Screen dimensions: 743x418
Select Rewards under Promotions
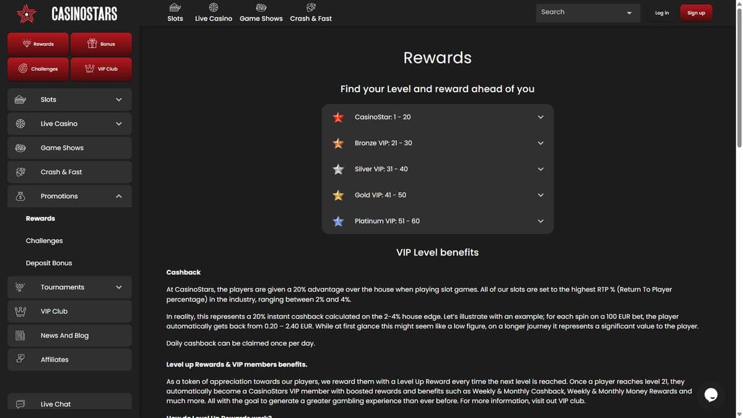tap(40, 219)
